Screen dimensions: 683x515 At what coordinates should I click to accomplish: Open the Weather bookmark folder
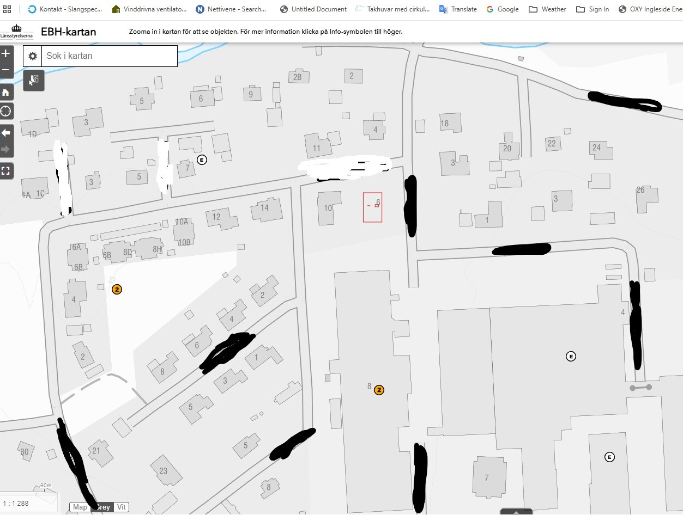click(x=547, y=9)
